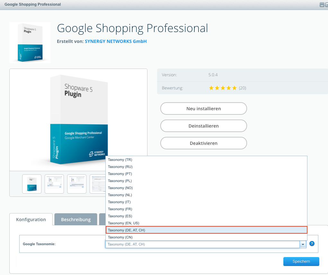Click the five-star rating

[223, 88]
